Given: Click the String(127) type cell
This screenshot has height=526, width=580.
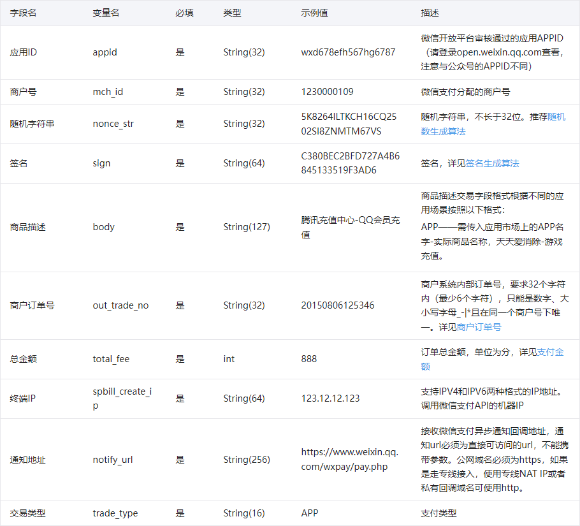Looking at the screenshot, I should (x=247, y=227).
